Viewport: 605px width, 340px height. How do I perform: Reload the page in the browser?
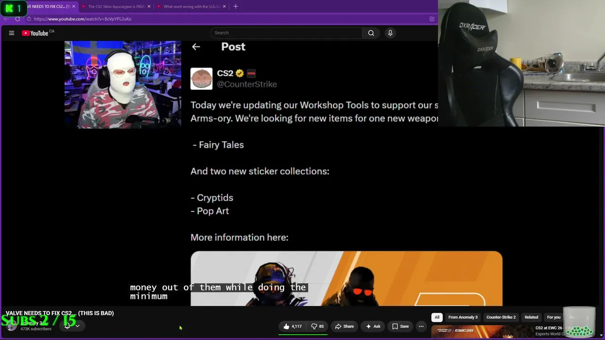pyautogui.click(x=17, y=19)
